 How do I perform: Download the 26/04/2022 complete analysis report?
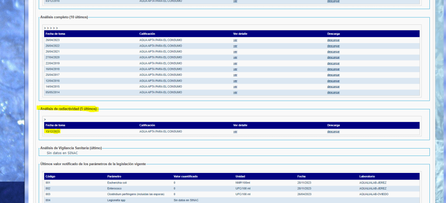[x=333, y=46]
